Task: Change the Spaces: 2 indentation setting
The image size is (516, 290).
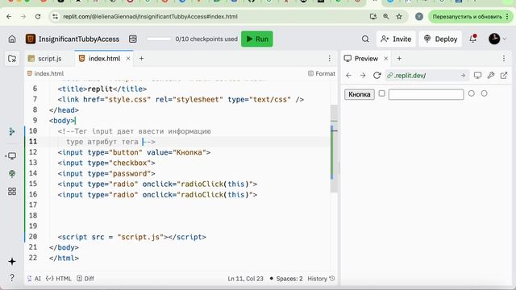Action: point(286,279)
